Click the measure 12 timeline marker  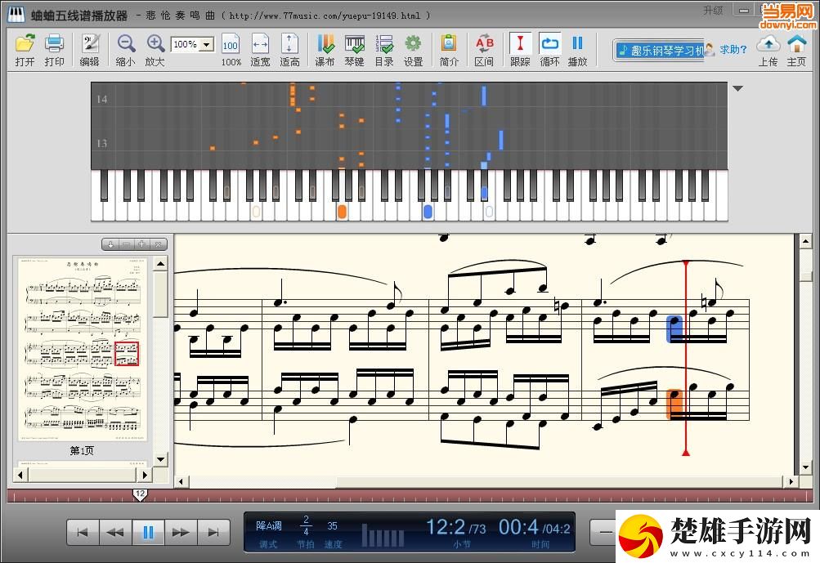[x=140, y=494]
